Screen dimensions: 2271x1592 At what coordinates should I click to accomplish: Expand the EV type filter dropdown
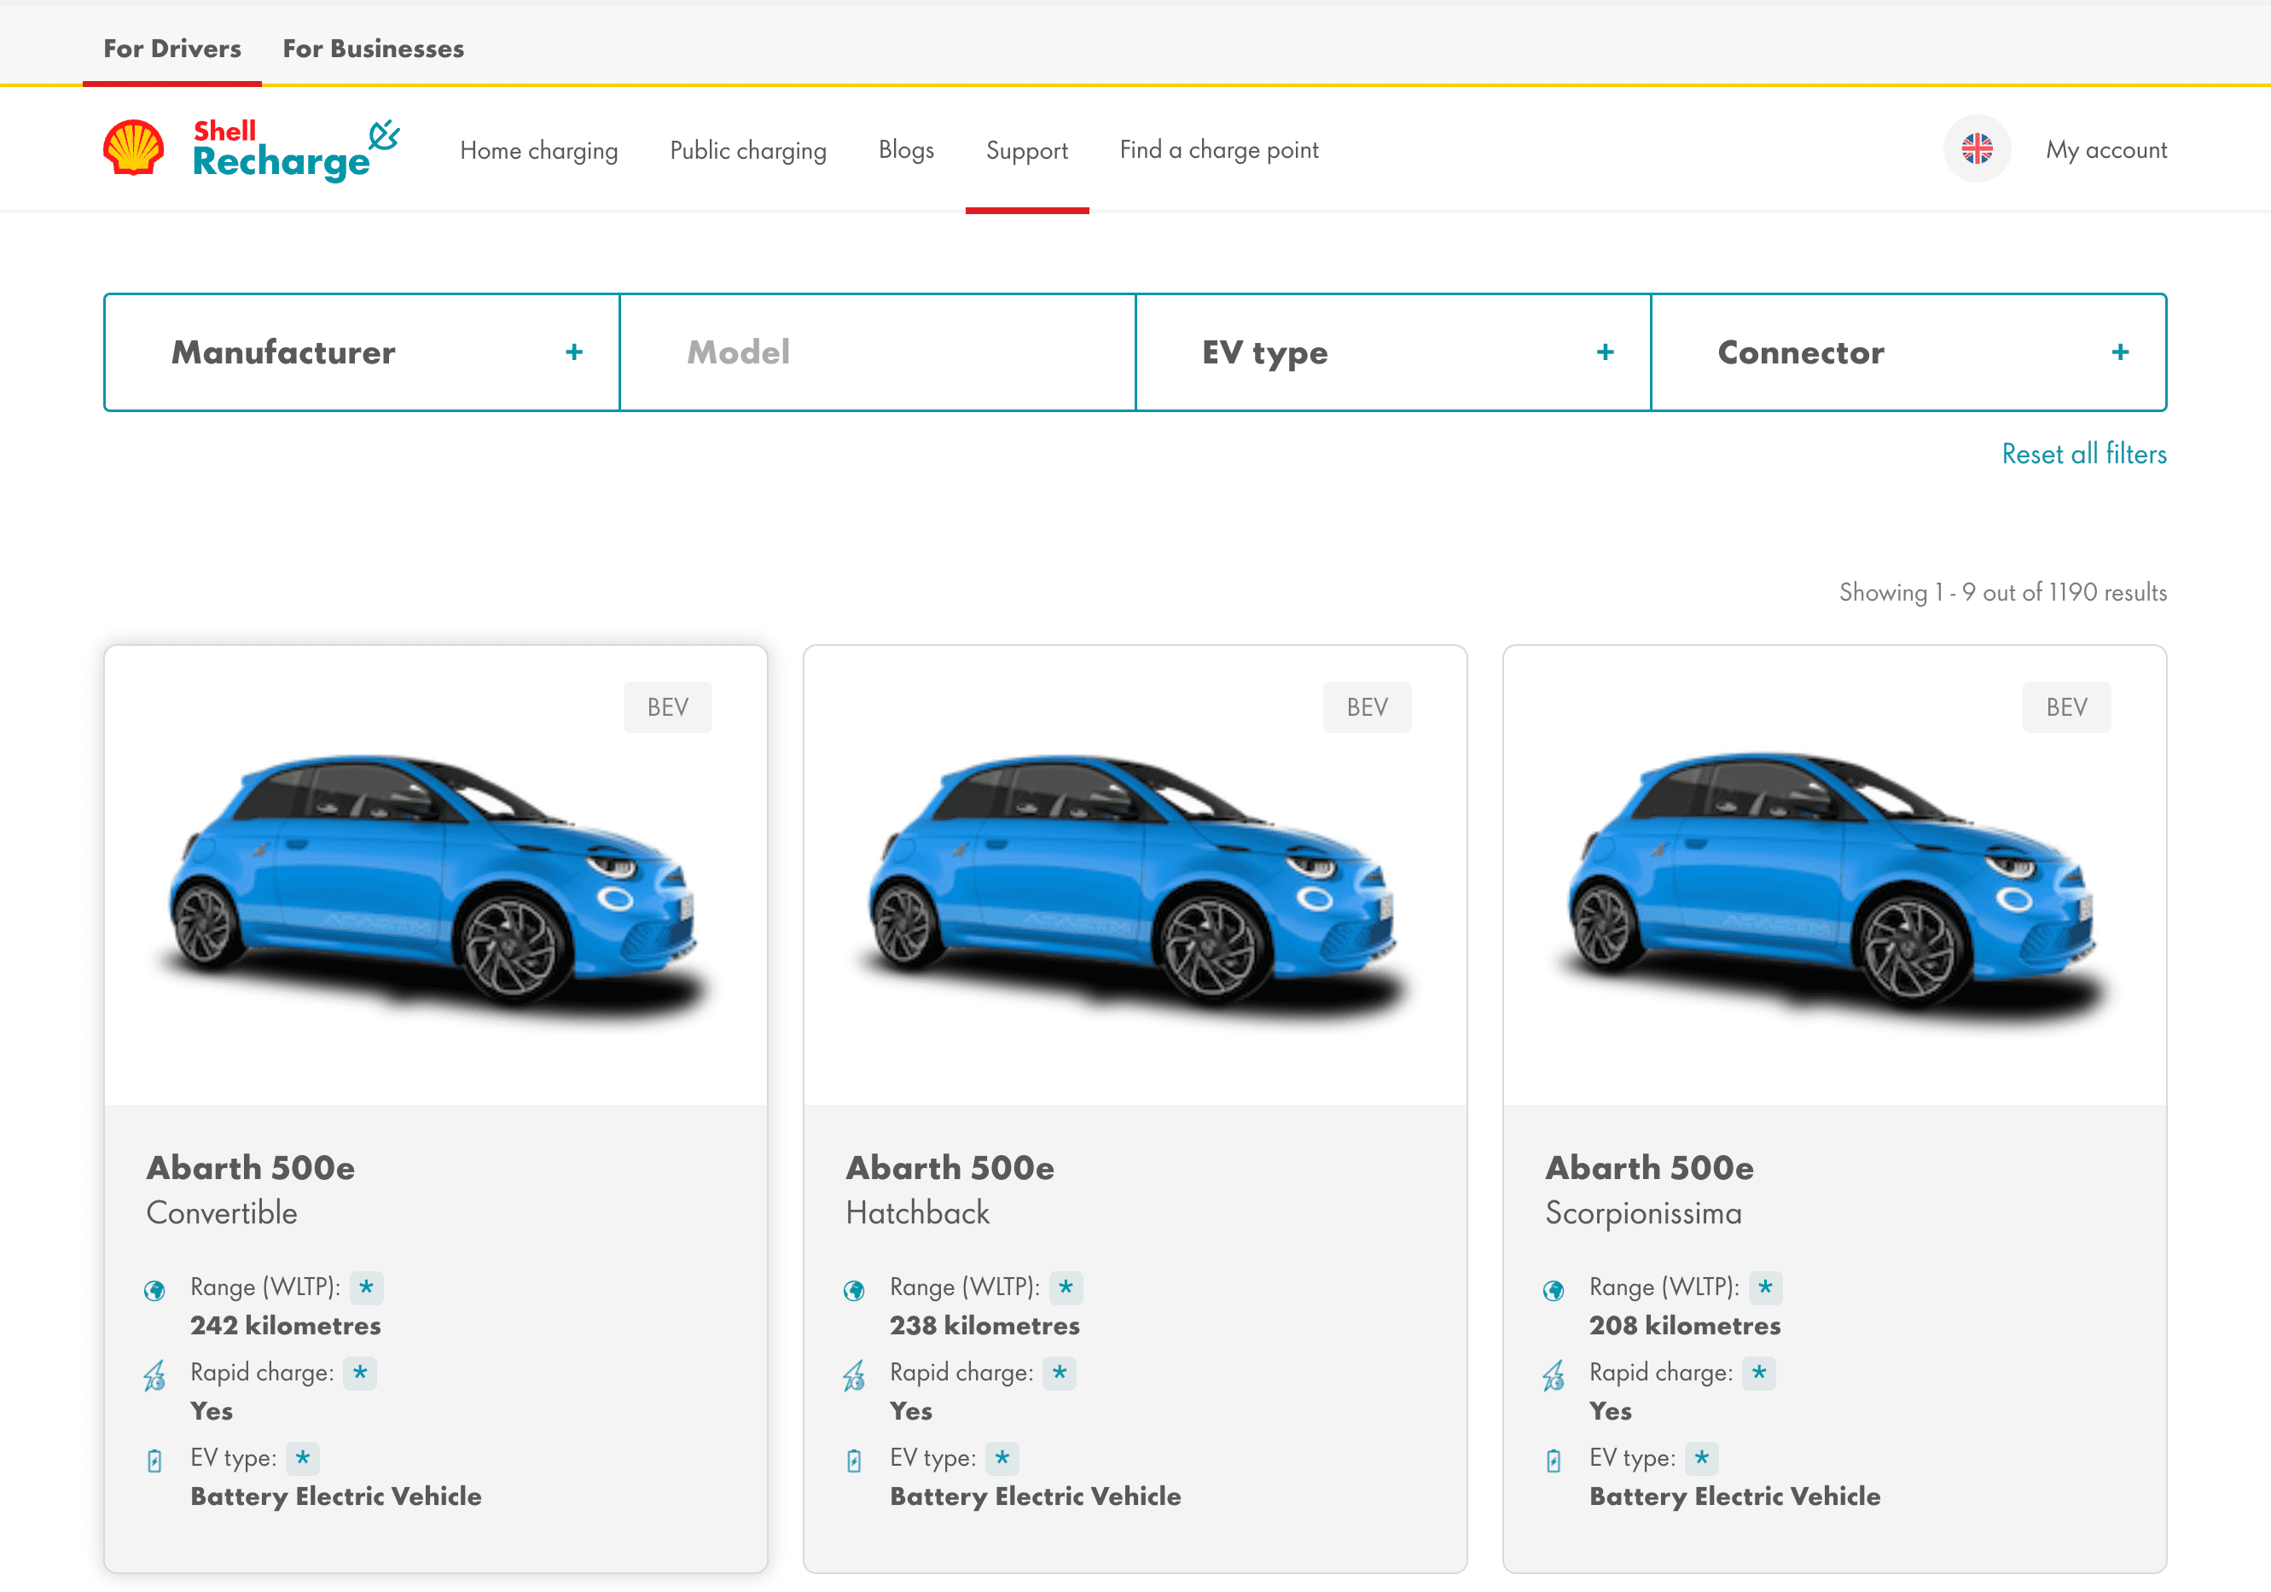[1392, 352]
